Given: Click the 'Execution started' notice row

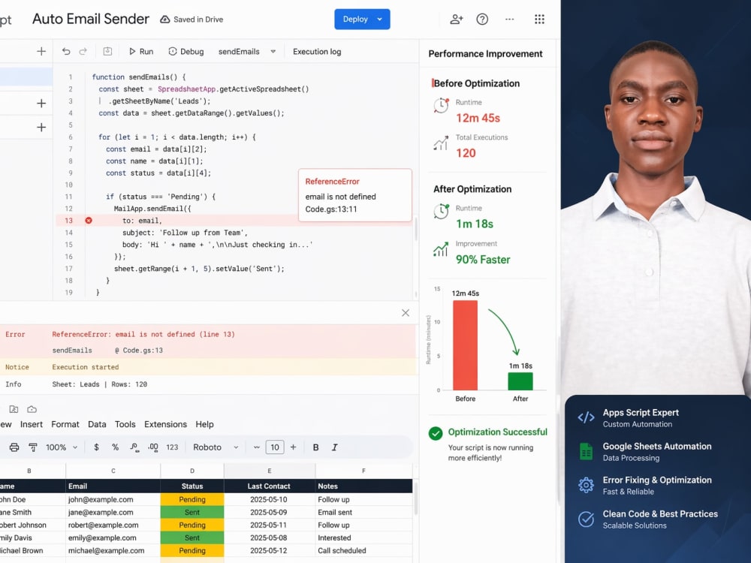Looking at the screenshot, I should pos(208,367).
